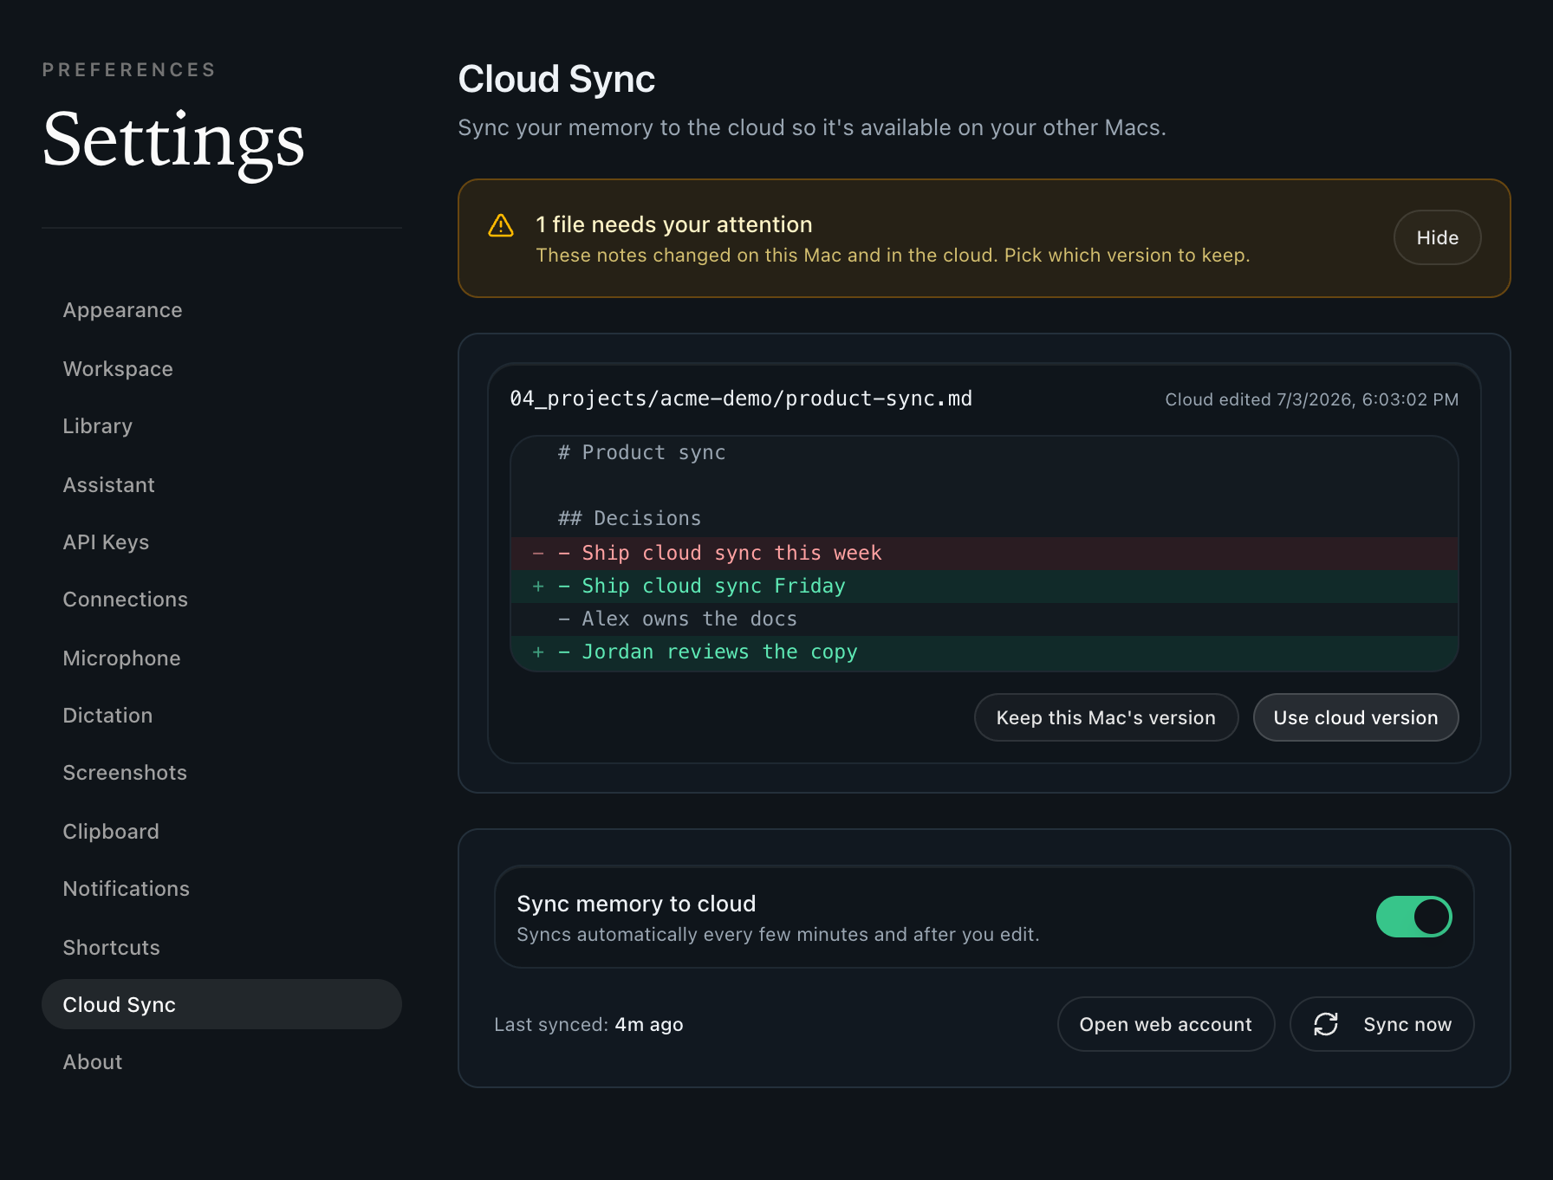Click "1 file needs your attention" heading
This screenshot has width=1553, height=1180.
pos(674,224)
